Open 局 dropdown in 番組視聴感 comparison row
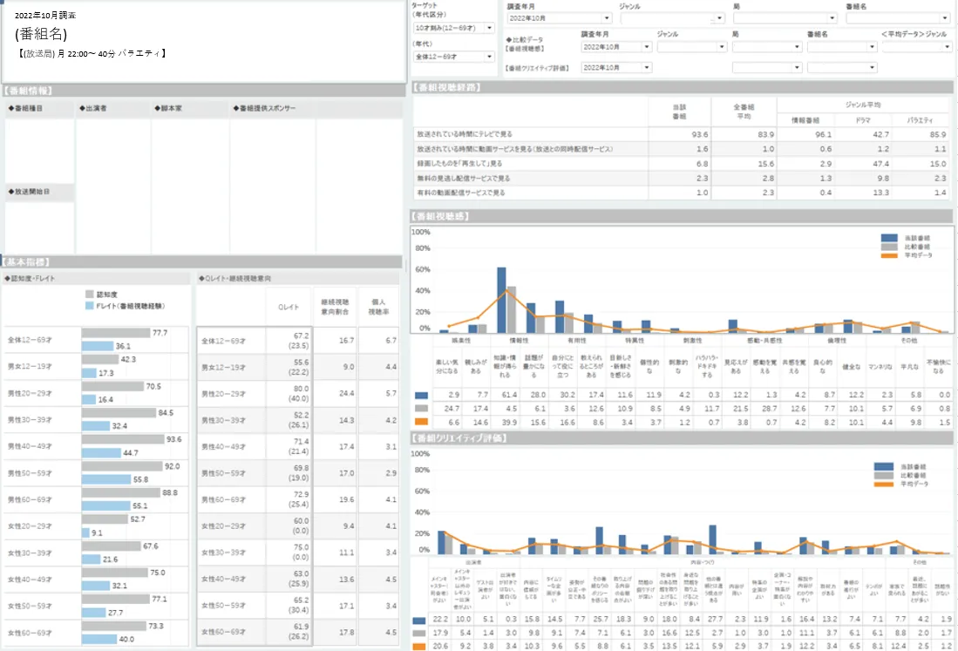Screen dimensions: 958x651 [x=767, y=47]
